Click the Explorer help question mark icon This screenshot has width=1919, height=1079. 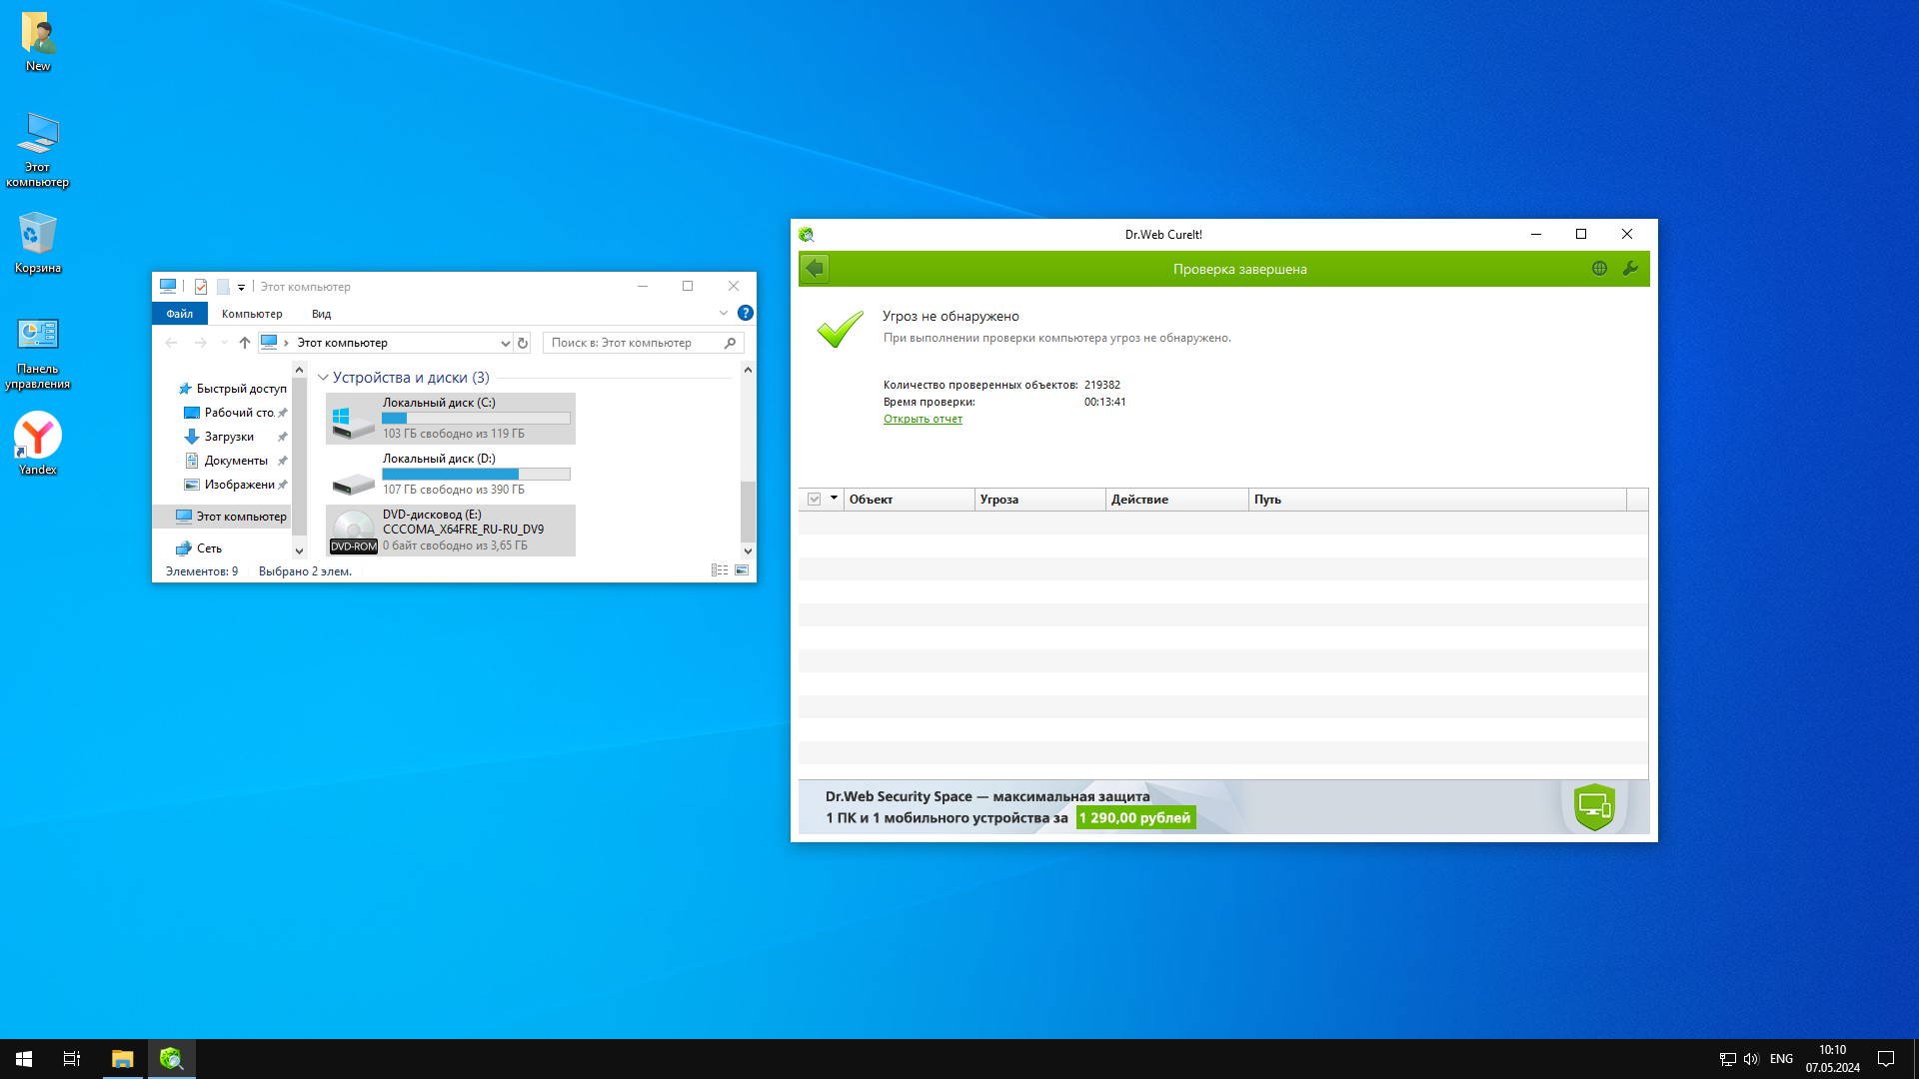point(745,314)
